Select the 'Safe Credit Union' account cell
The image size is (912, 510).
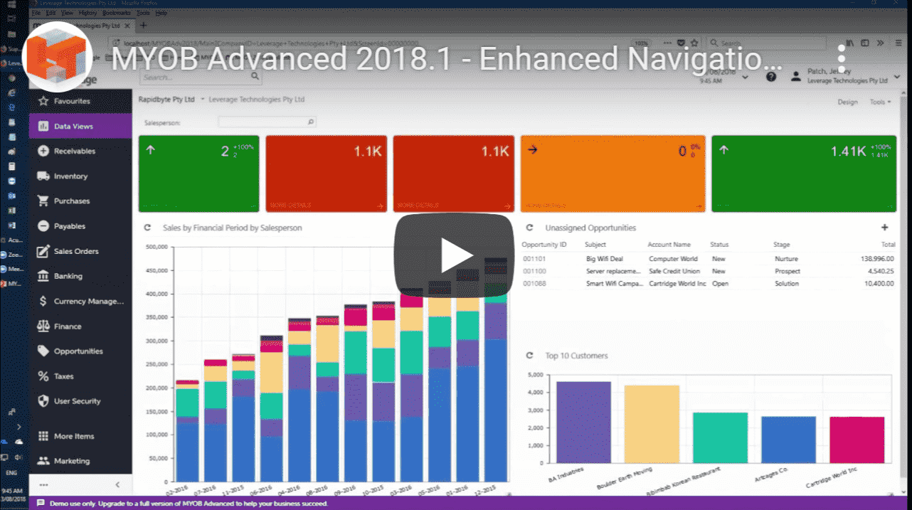click(674, 271)
